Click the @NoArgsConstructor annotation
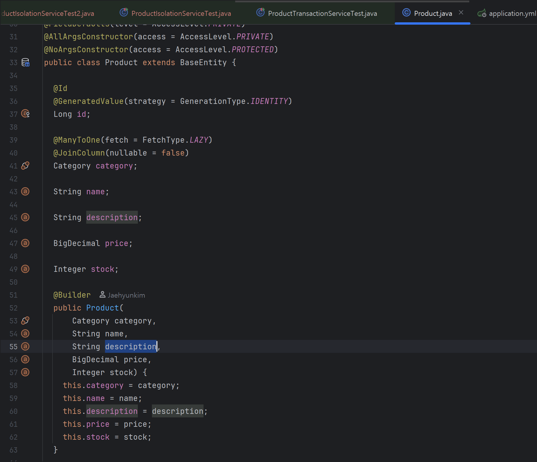The height and width of the screenshot is (462, 537). point(86,50)
